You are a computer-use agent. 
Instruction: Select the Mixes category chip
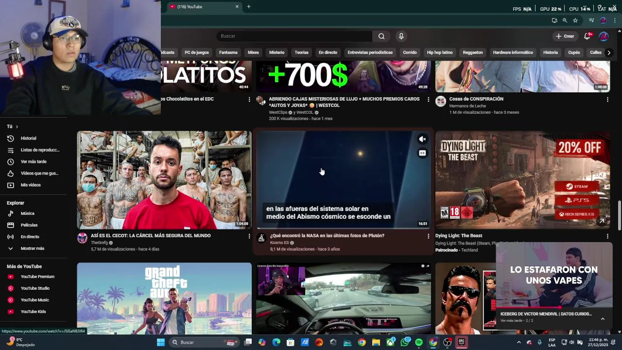(253, 52)
